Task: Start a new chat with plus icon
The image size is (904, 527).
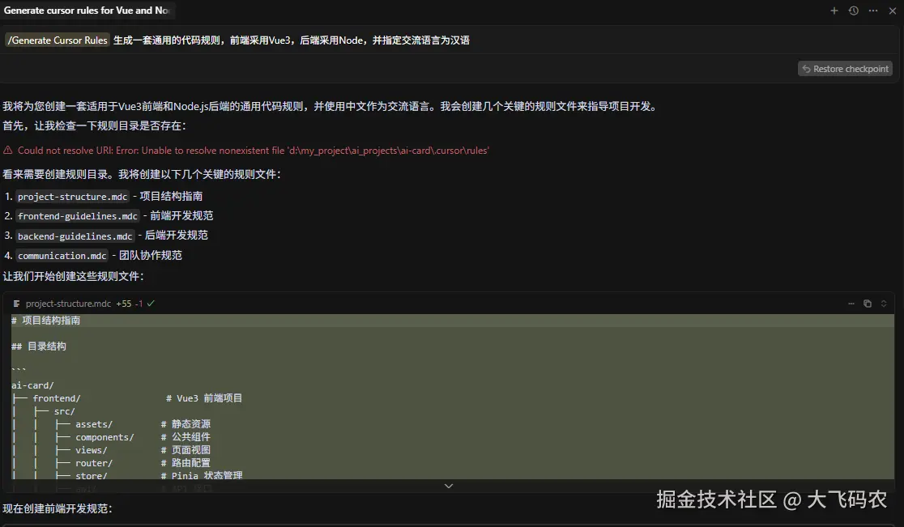Action: click(834, 11)
